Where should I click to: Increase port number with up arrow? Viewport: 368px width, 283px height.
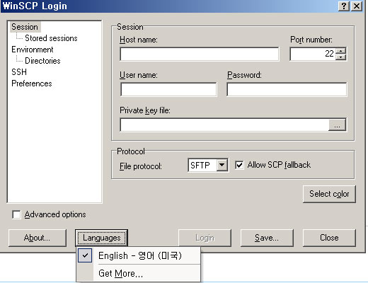click(340, 51)
